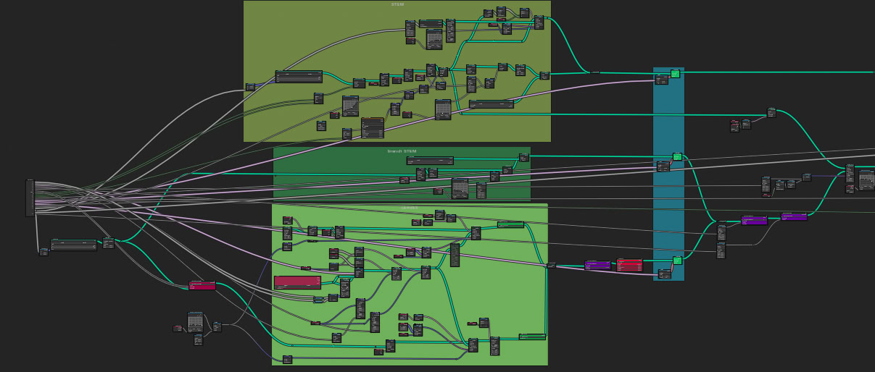The image size is (875, 372).
Task: Select the STEM frame title label
Action: pyautogui.click(x=397, y=4)
